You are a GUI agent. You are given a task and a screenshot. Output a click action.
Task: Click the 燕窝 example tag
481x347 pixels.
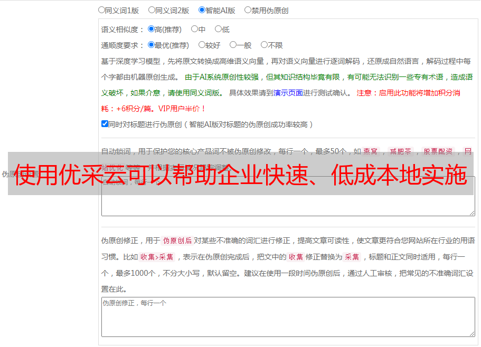pos(370,151)
